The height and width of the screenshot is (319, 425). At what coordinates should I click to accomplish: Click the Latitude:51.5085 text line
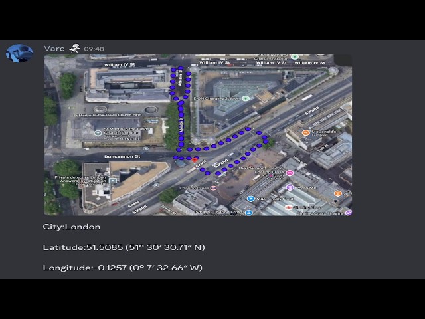[124, 247]
